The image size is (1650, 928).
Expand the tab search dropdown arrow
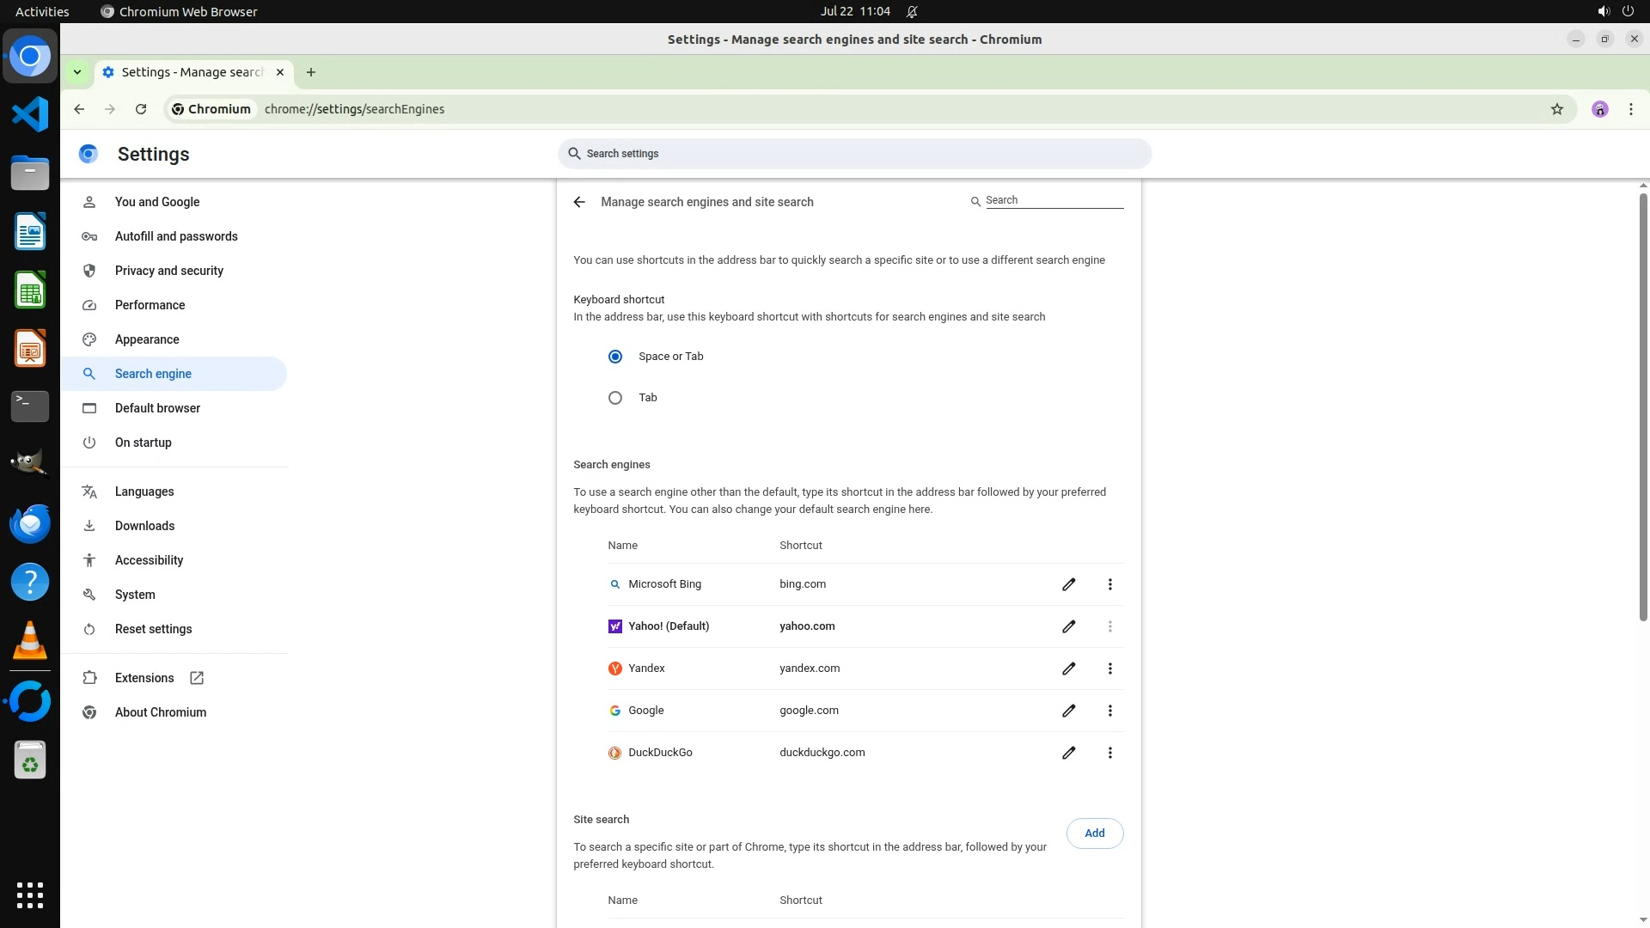(x=77, y=72)
